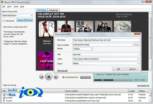Click the now playing Carry Out title
The height and width of the screenshot is (104, 153).
click(113, 75)
